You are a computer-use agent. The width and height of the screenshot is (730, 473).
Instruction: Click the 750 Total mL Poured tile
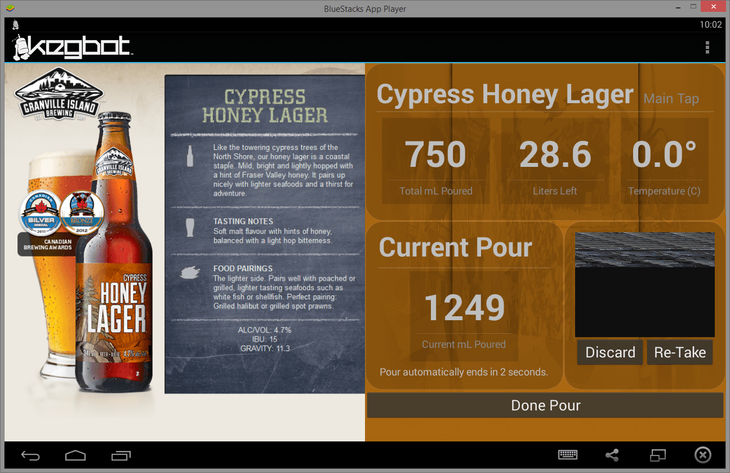pos(436,161)
